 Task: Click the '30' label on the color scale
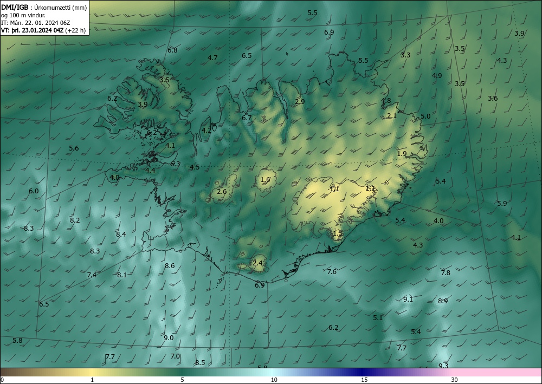tap(455, 380)
